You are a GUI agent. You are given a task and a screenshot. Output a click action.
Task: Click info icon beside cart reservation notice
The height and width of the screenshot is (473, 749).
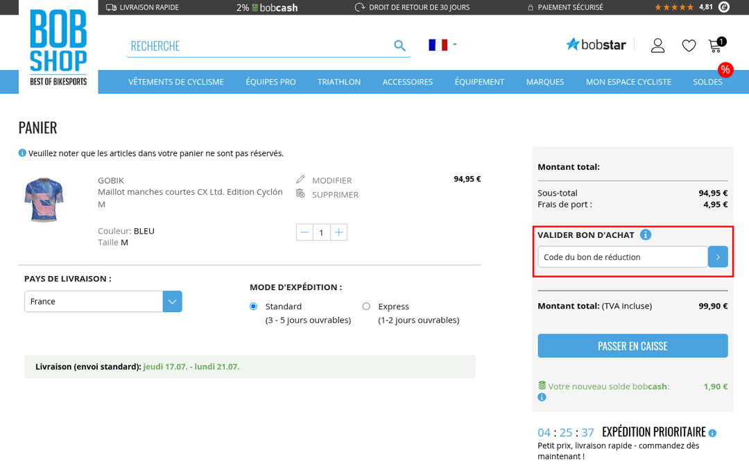click(22, 153)
